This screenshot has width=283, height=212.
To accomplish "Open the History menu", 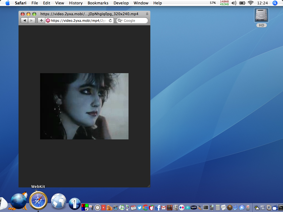I will [76, 3].
